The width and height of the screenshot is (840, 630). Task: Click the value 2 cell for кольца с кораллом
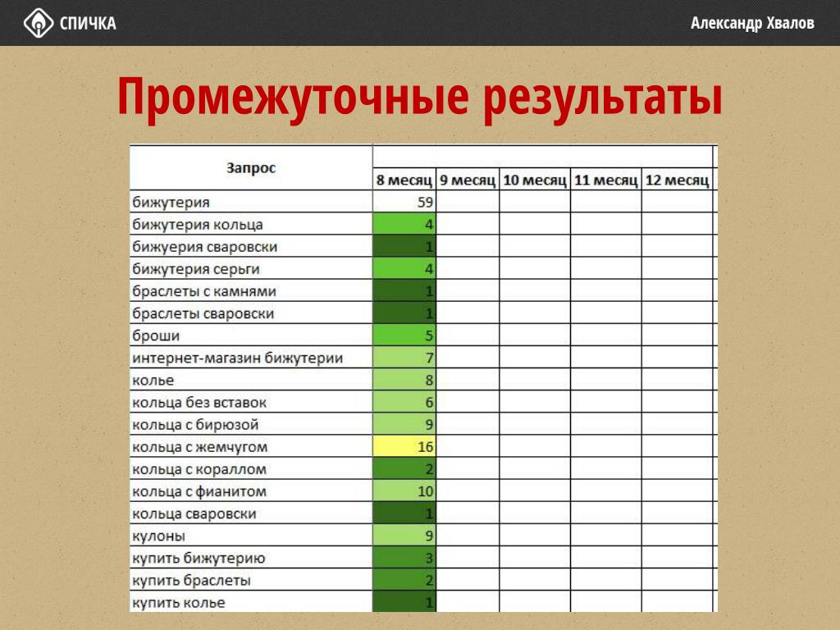[404, 469]
